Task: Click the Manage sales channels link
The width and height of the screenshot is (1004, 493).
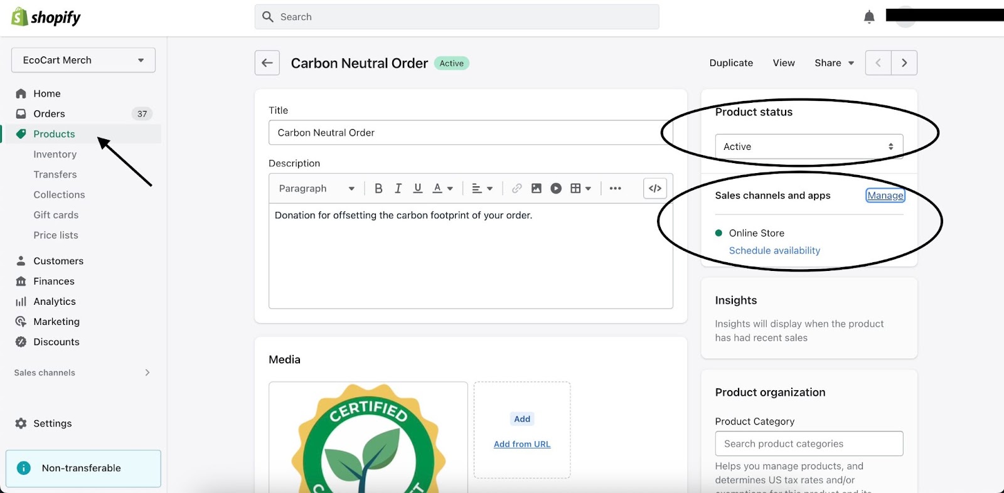Action: point(885,196)
